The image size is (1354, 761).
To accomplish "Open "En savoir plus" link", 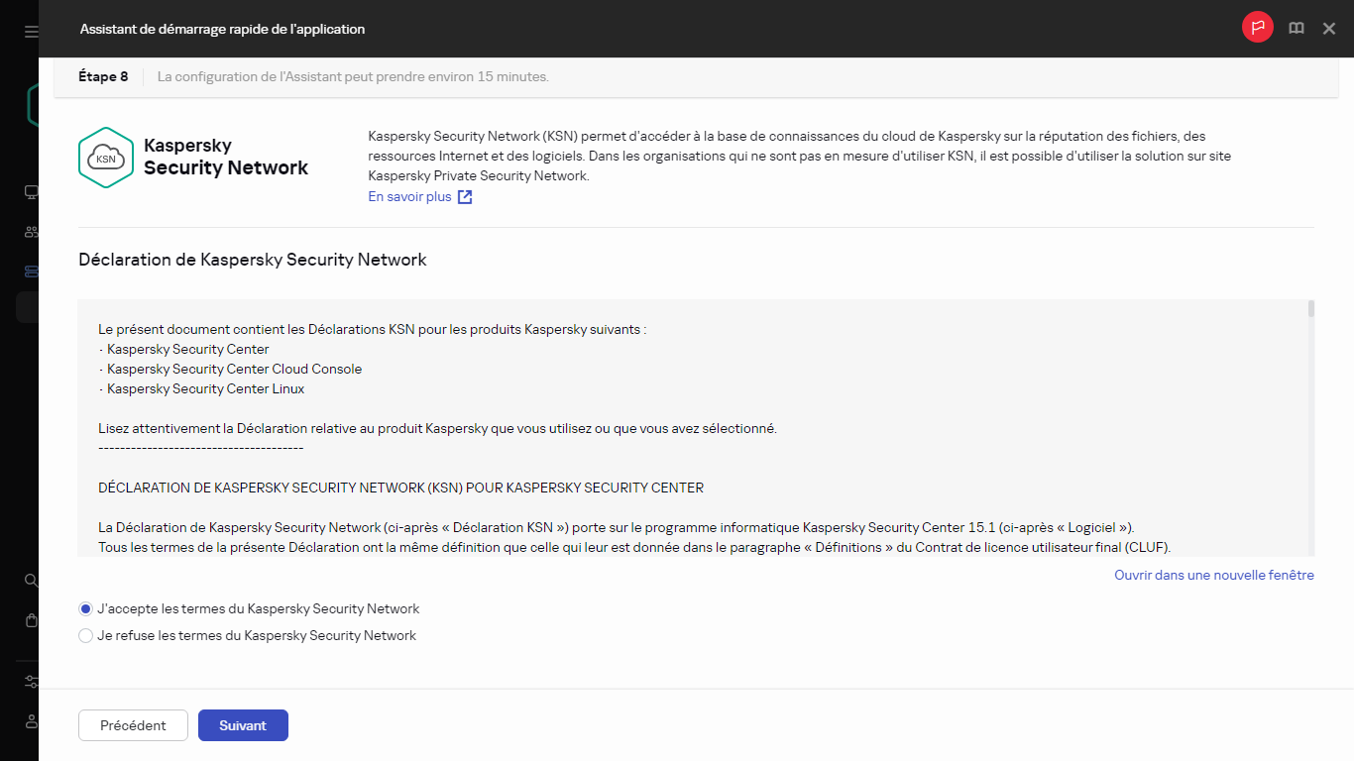I will coord(409,196).
